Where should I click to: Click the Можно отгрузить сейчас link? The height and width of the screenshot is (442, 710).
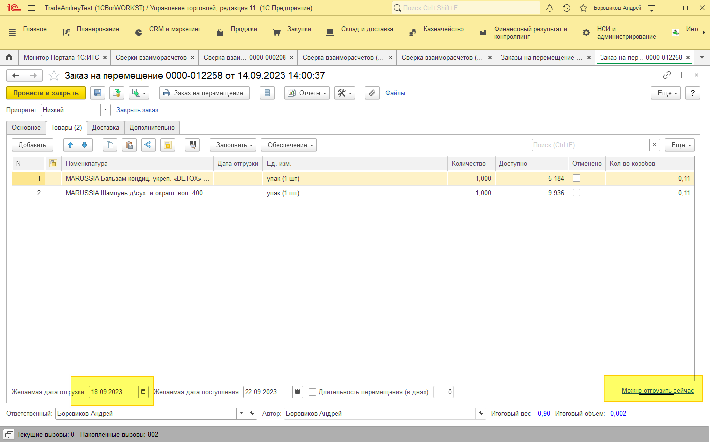[x=658, y=391]
